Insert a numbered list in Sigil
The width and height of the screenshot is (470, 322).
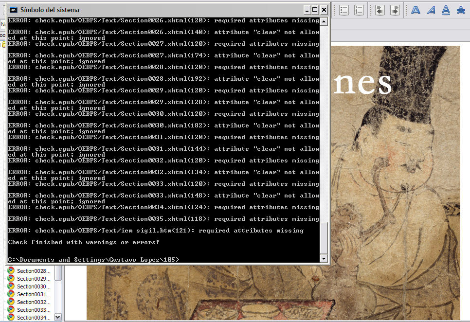(x=359, y=10)
